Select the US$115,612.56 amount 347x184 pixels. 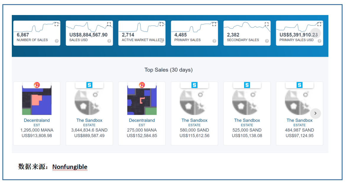(x=194, y=136)
